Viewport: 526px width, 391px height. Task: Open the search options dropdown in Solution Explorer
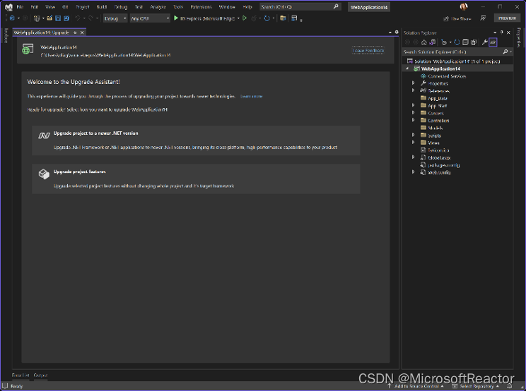point(510,52)
